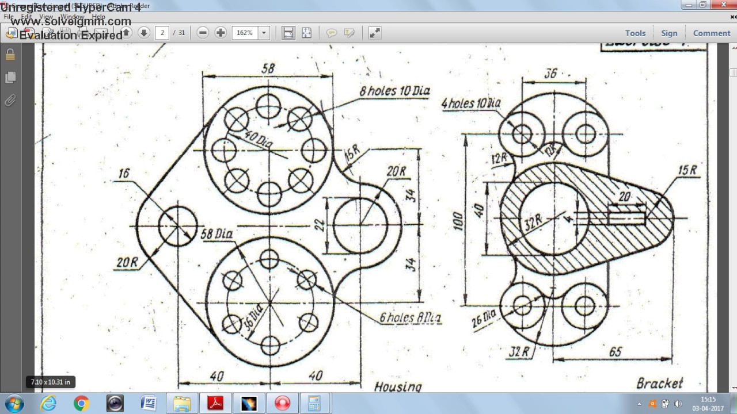Expand hidden system tray icons
The height and width of the screenshot is (414, 737).
click(638, 404)
